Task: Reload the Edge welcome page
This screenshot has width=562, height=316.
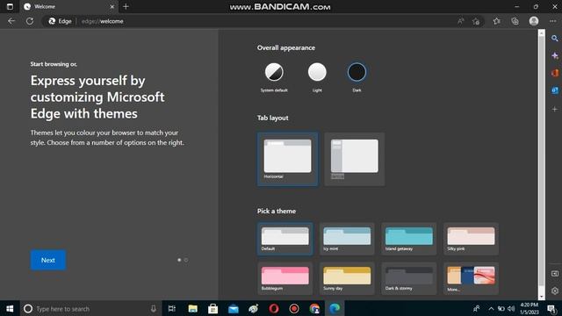Action: pyautogui.click(x=30, y=21)
